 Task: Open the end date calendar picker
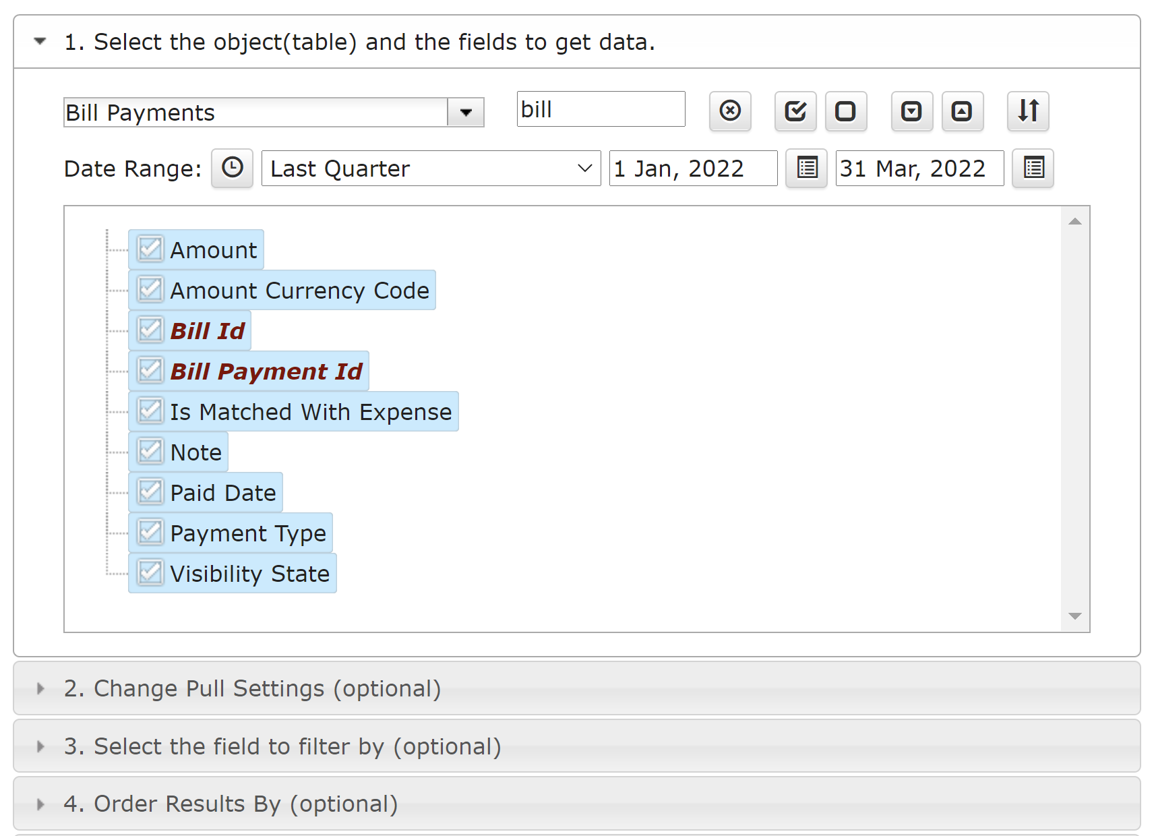coord(1033,168)
